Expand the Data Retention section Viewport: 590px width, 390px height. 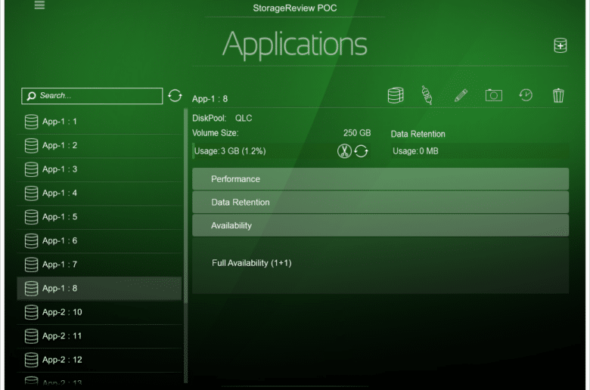(380, 203)
